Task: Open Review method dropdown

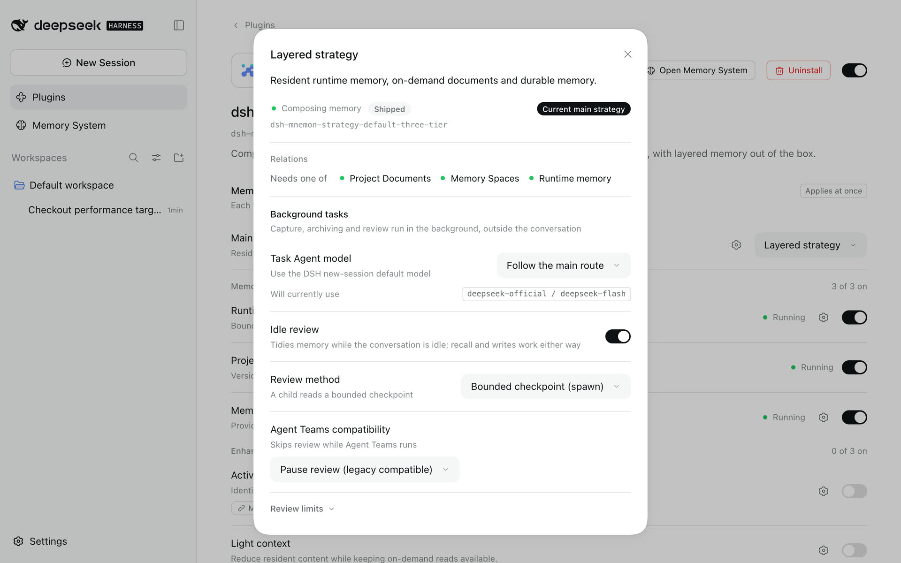Action: [x=546, y=387]
